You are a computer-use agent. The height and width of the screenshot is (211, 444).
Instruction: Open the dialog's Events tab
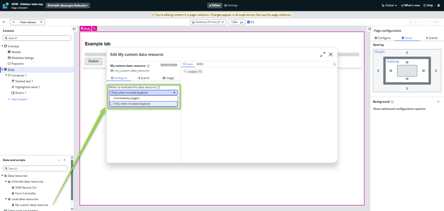coord(143,78)
